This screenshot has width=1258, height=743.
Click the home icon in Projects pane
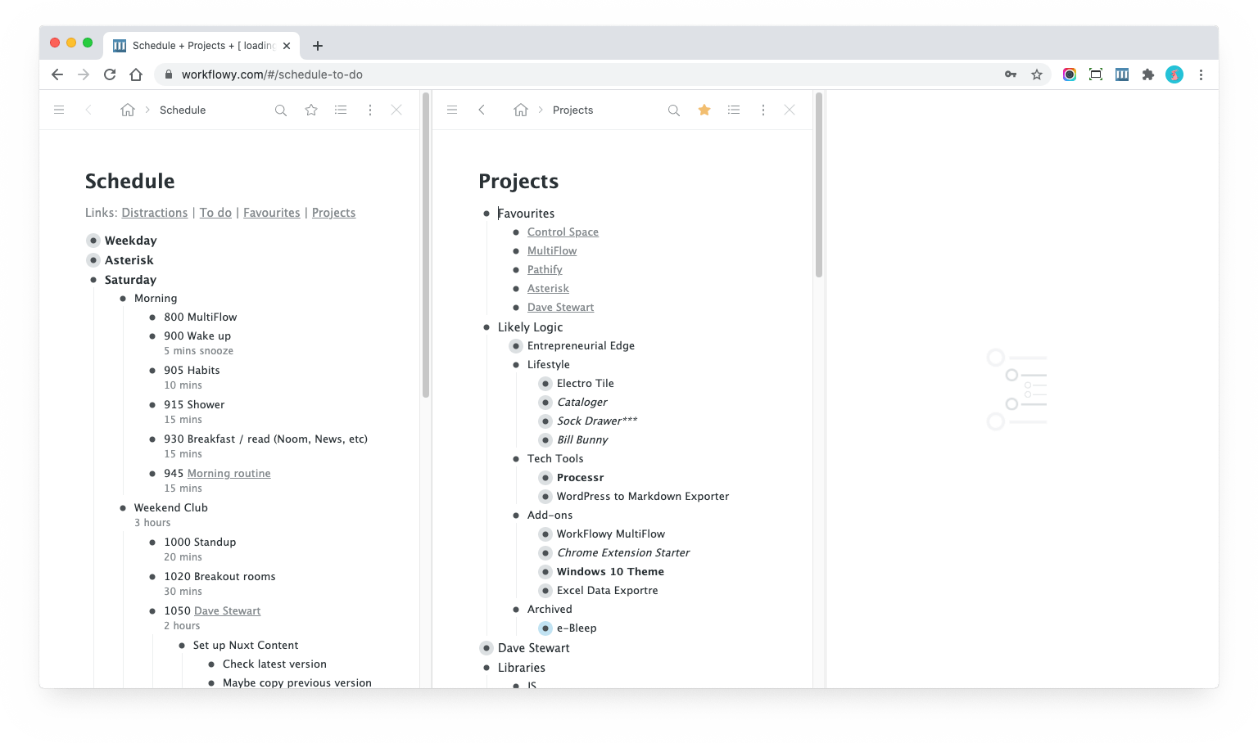coord(521,110)
